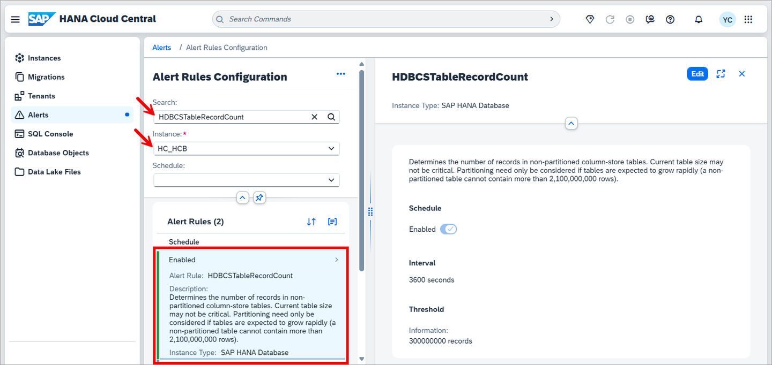Click the HDBCSTableRecordCount detail title
Screen dimensions: 772x365
coord(460,77)
